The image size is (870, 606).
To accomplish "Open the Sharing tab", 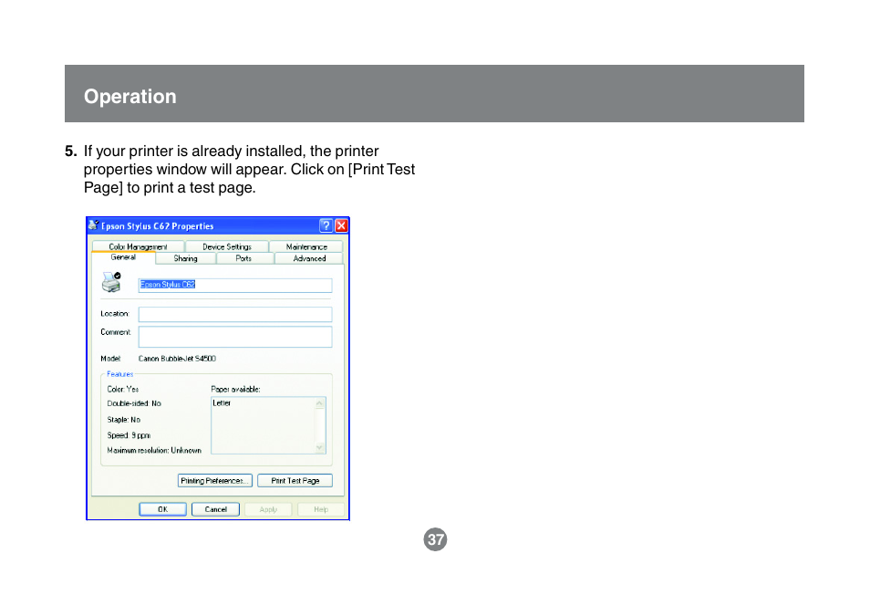I will pos(185,258).
